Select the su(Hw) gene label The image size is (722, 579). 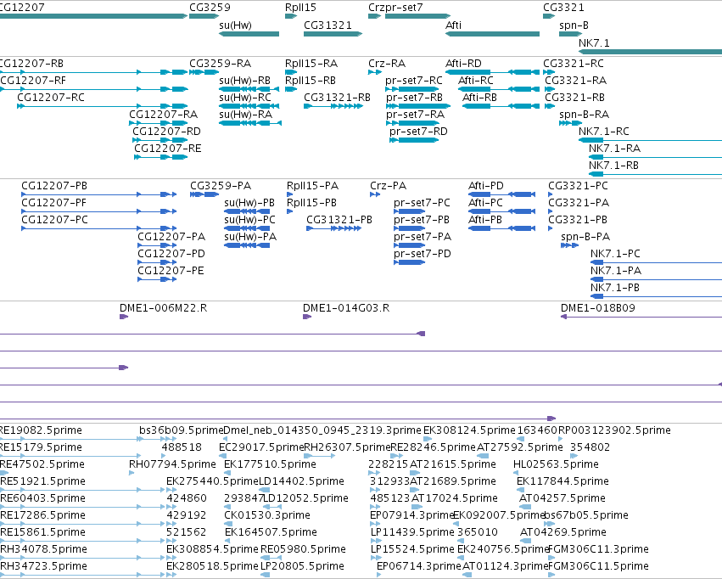pos(235,25)
